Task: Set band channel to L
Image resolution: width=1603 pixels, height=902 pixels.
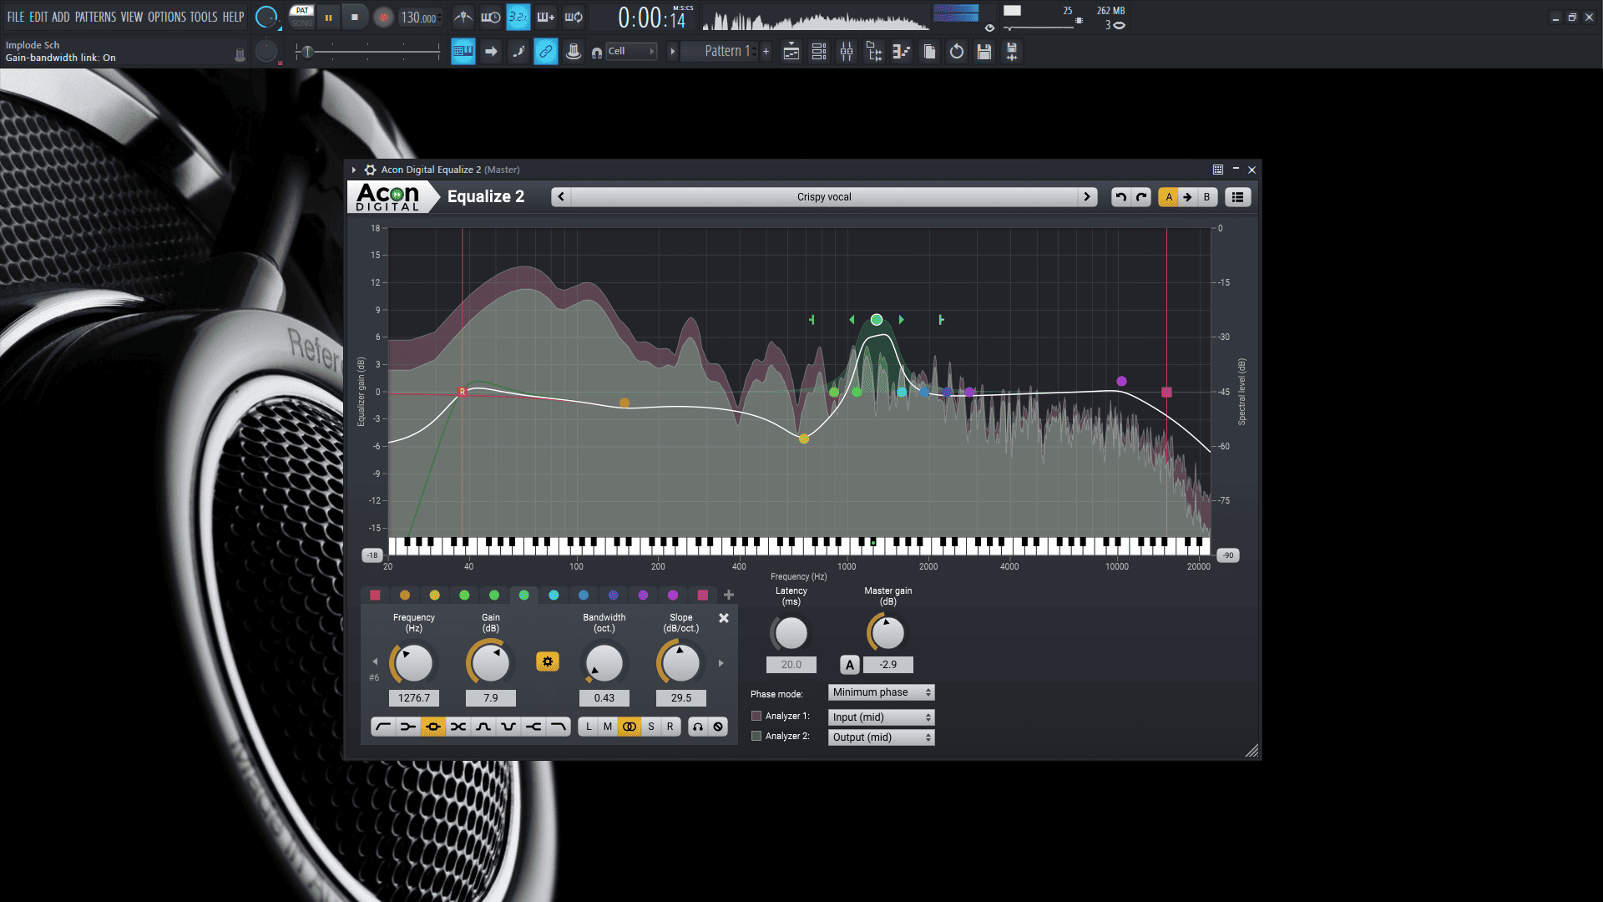Action: pyautogui.click(x=589, y=727)
